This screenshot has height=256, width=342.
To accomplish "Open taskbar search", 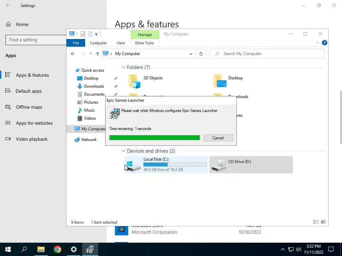I will point(24,249).
